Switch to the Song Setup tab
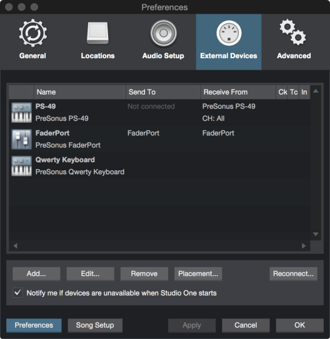330x339 pixels. [x=95, y=325]
